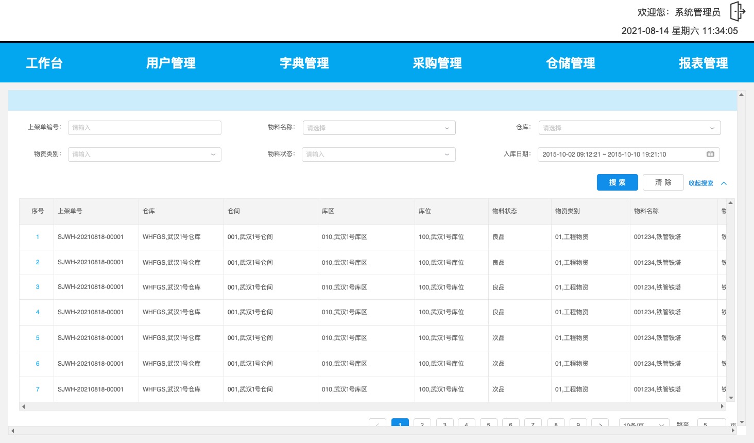This screenshot has width=754, height=443.
Task: Click the 跳至 page-jump input box
Action: click(x=711, y=425)
